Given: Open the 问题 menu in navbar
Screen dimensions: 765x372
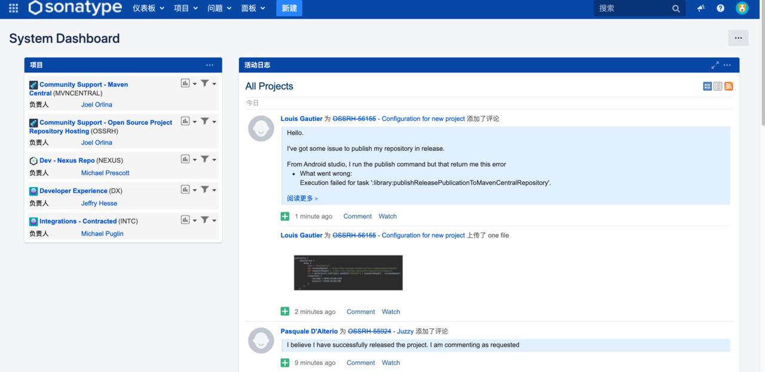Looking at the screenshot, I should point(219,8).
